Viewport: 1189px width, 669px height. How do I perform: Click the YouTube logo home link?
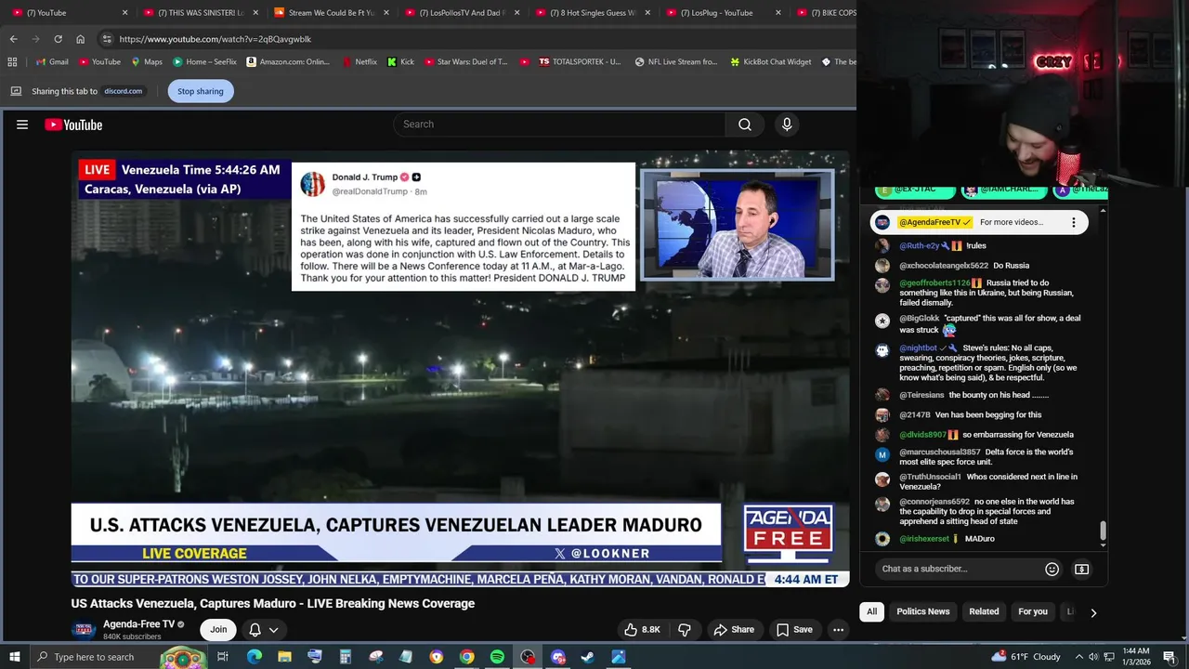pos(73,125)
